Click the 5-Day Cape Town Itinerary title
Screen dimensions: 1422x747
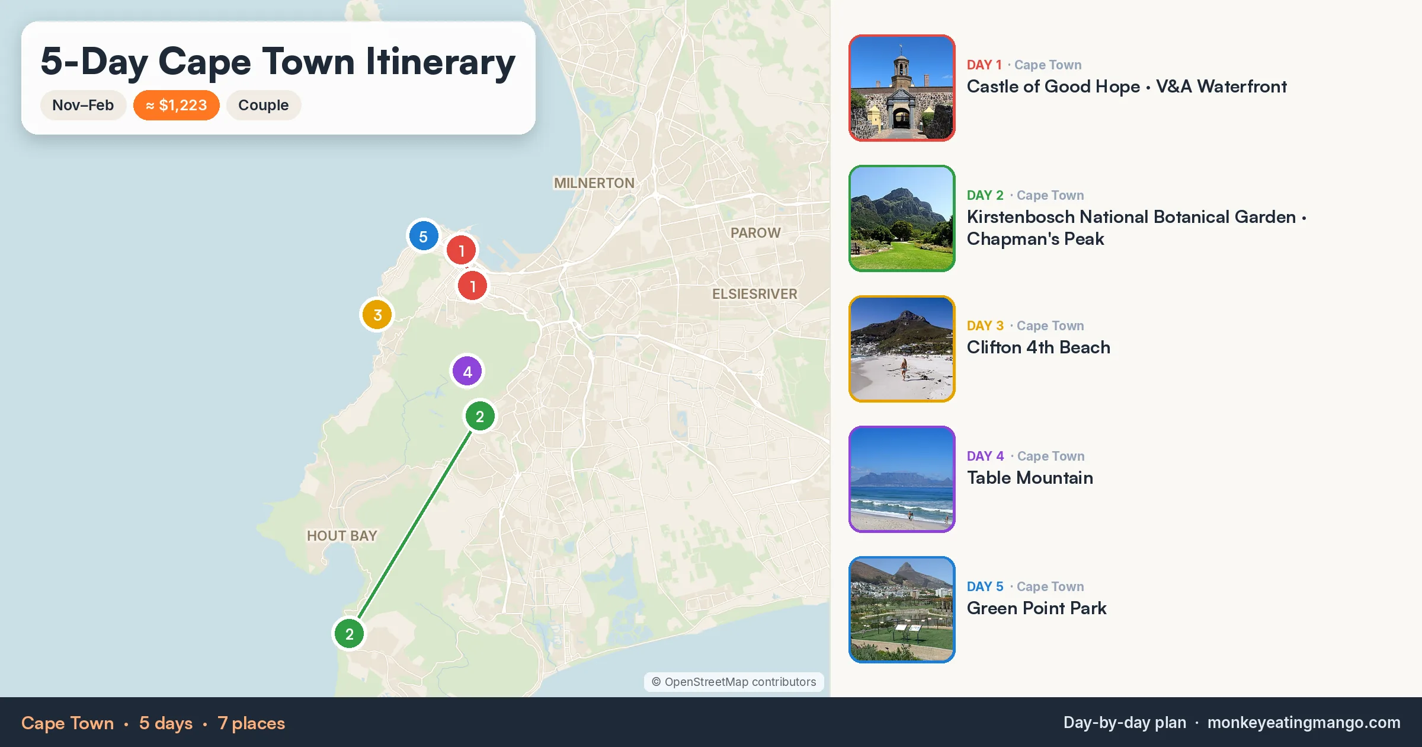pyautogui.click(x=278, y=62)
